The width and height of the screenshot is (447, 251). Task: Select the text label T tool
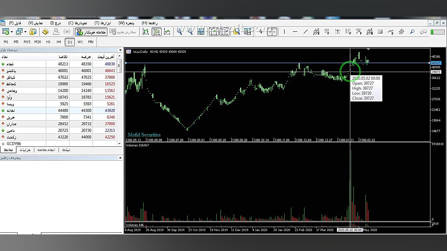point(338,32)
